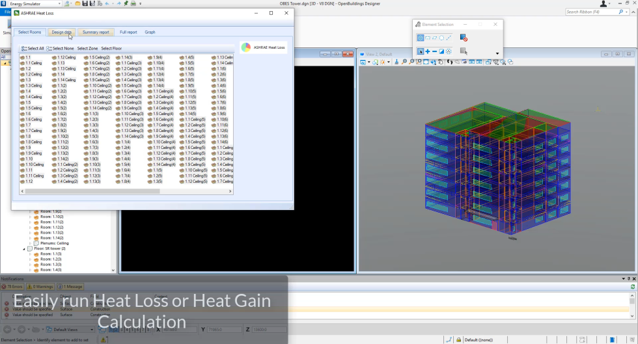This screenshot has height=344, width=638.
Task: Open the Graph tab
Action: (150, 32)
